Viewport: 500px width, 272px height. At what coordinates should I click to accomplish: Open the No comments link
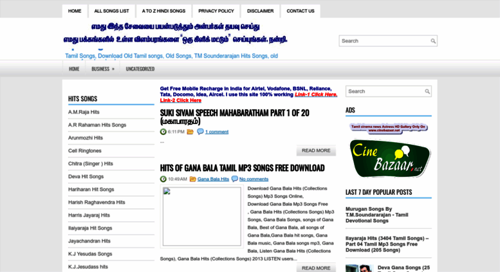(x=254, y=179)
